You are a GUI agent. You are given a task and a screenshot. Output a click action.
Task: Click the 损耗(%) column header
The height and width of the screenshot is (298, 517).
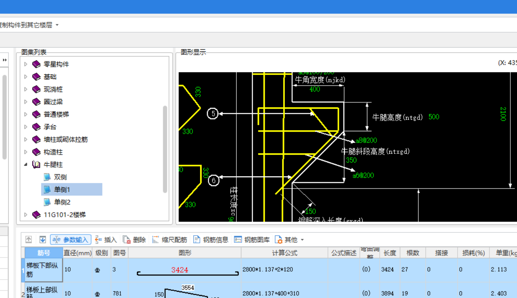tap(473, 253)
